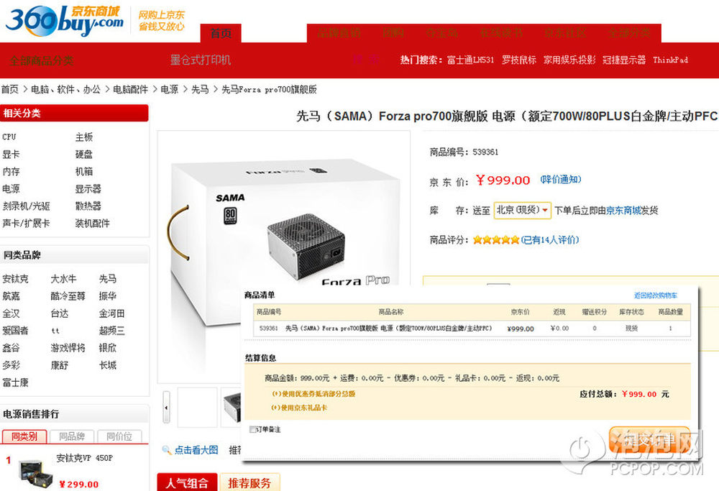Switch to the 同品牌 ranking tab
Image resolution: width=719 pixels, height=491 pixels.
[x=71, y=436]
